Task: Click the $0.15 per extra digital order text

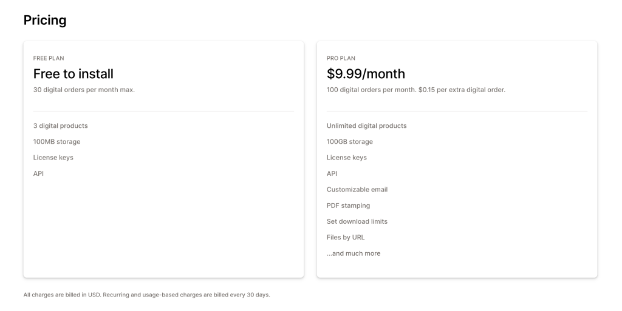Action: pos(462,90)
